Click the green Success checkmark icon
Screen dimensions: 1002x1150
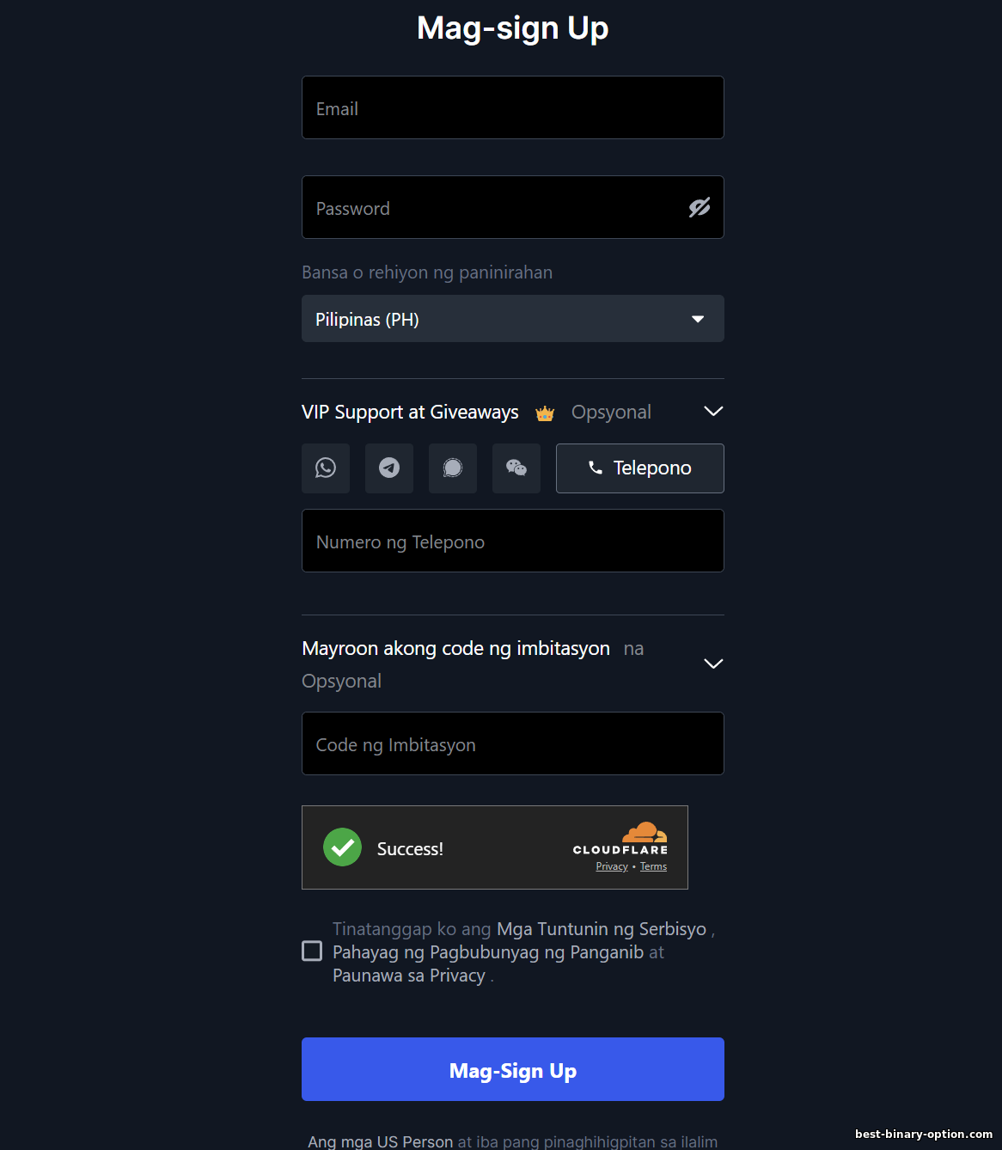coord(342,847)
